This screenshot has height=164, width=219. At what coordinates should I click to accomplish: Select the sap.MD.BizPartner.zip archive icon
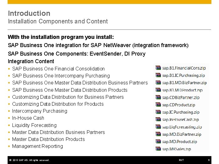point(158,134)
